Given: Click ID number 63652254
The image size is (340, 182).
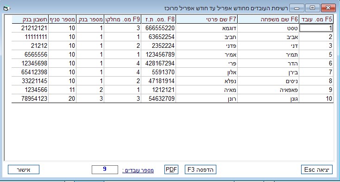Looking at the screenshot, I should point(158,37).
